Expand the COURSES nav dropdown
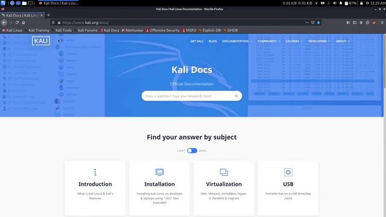 click(x=294, y=41)
